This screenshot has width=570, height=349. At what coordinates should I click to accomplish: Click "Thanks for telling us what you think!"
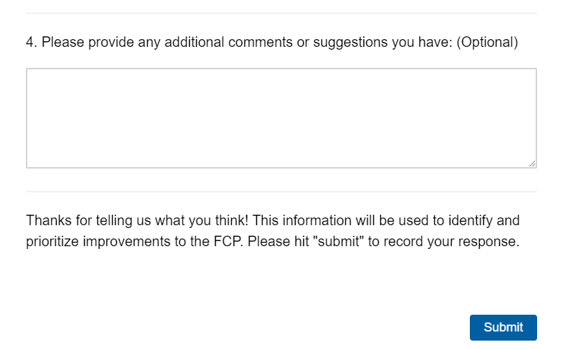tap(137, 221)
